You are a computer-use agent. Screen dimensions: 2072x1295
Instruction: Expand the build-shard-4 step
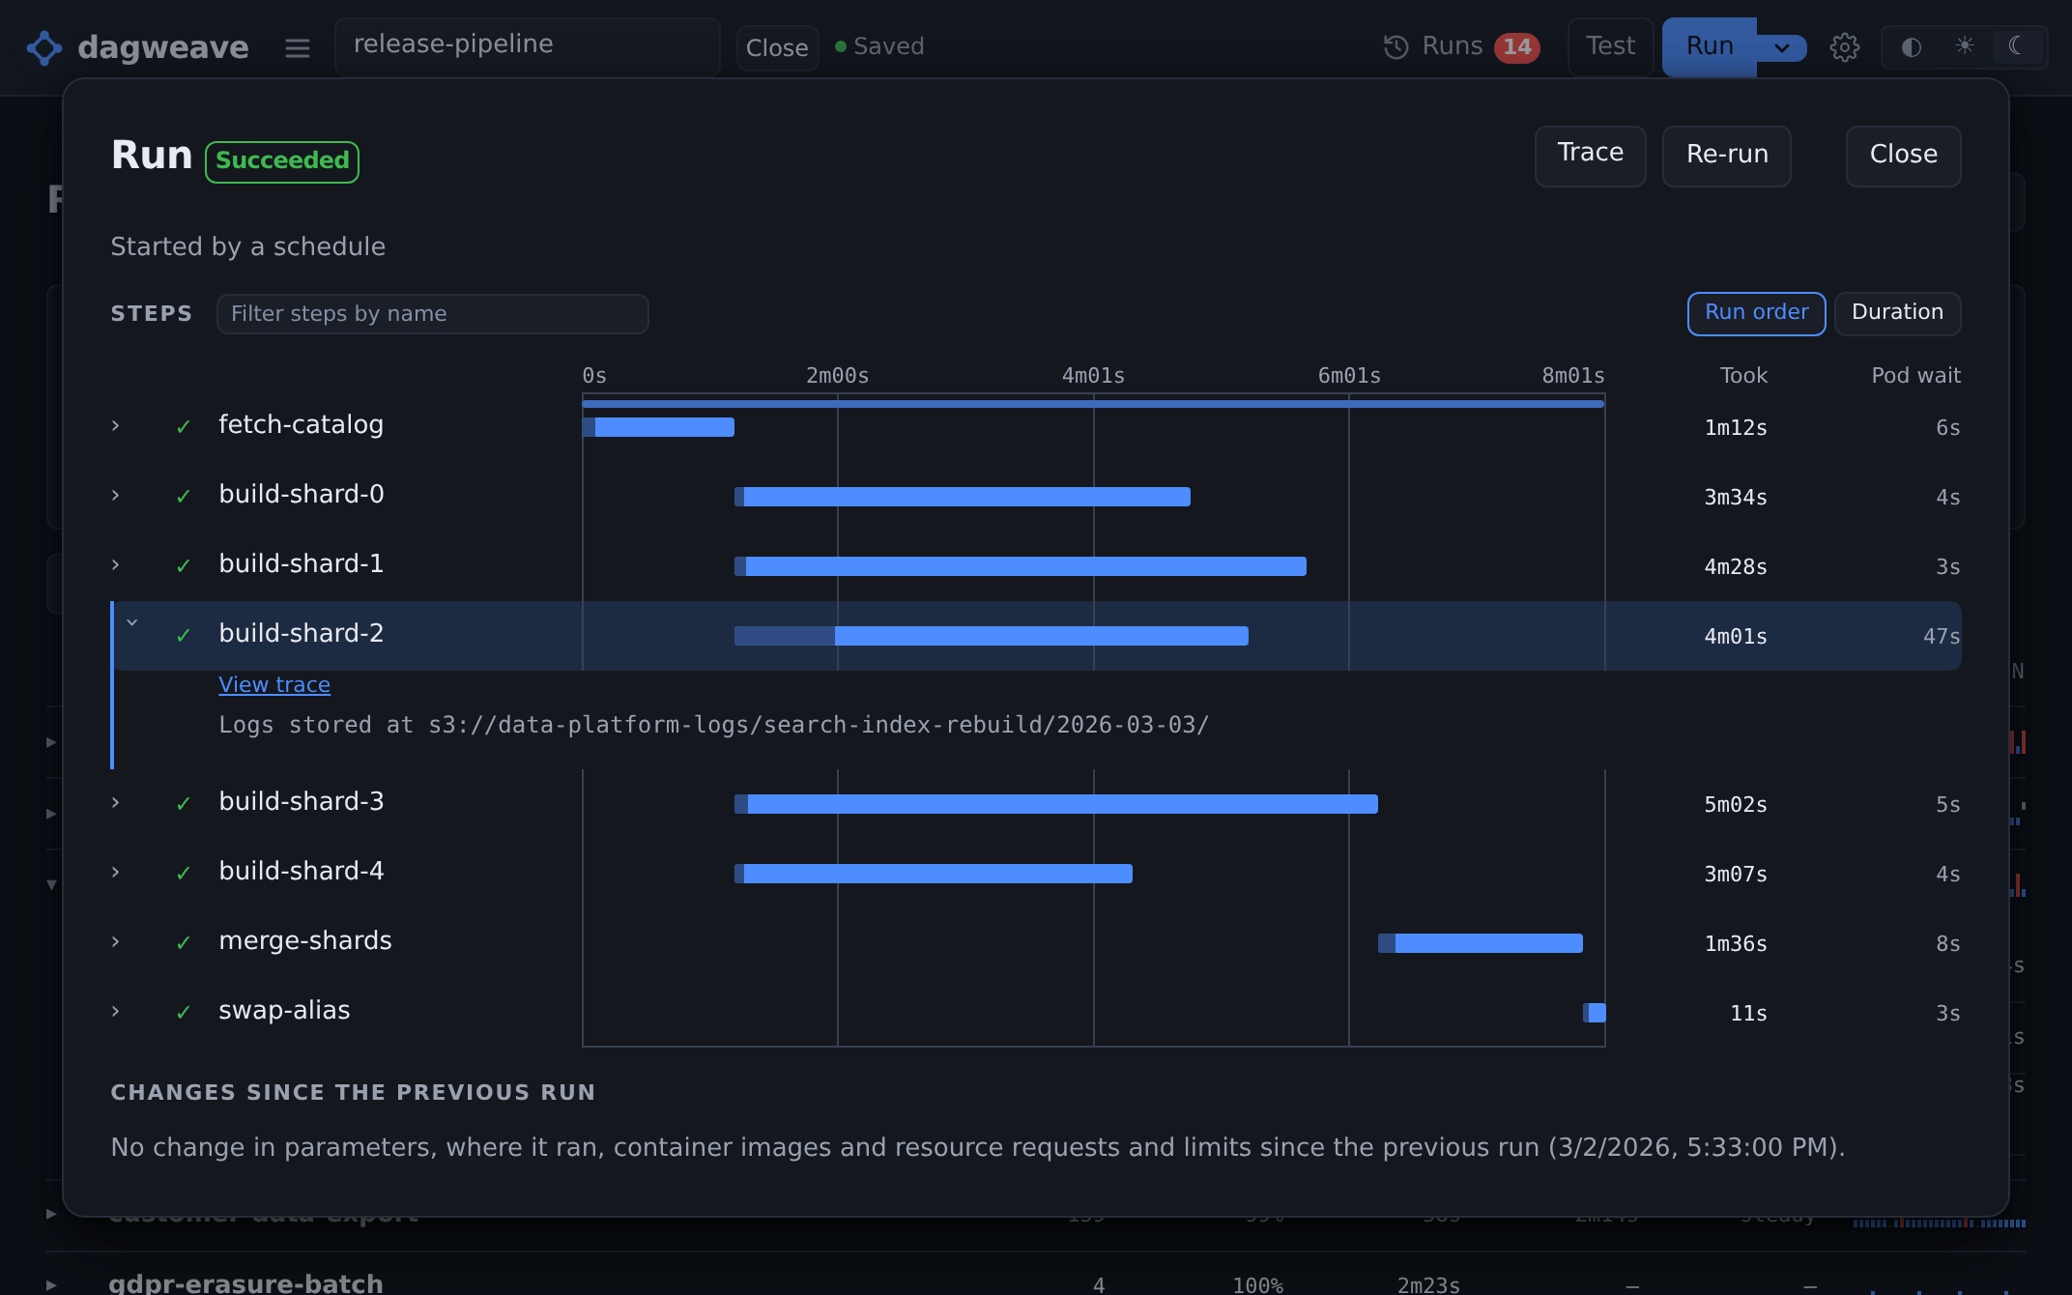coord(116,873)
